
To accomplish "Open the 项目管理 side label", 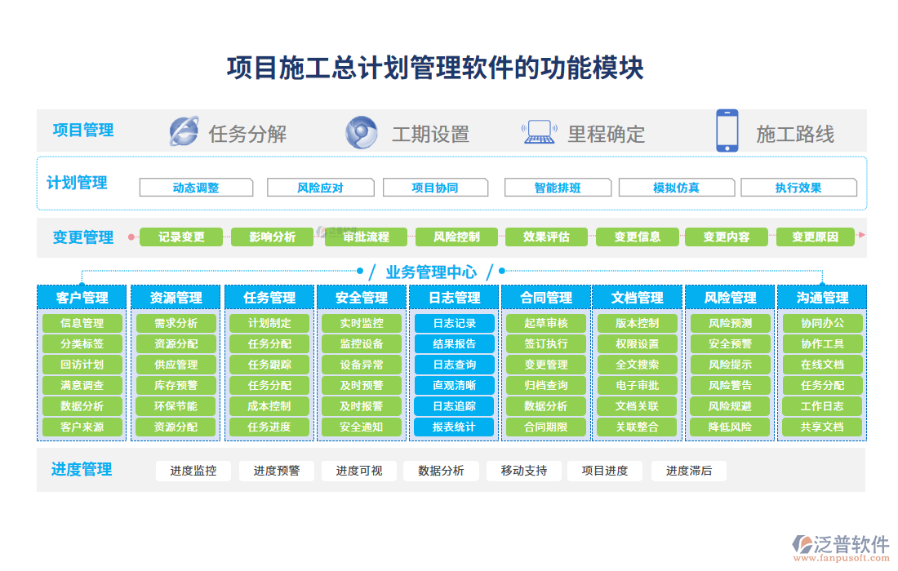I will point(82,131).
